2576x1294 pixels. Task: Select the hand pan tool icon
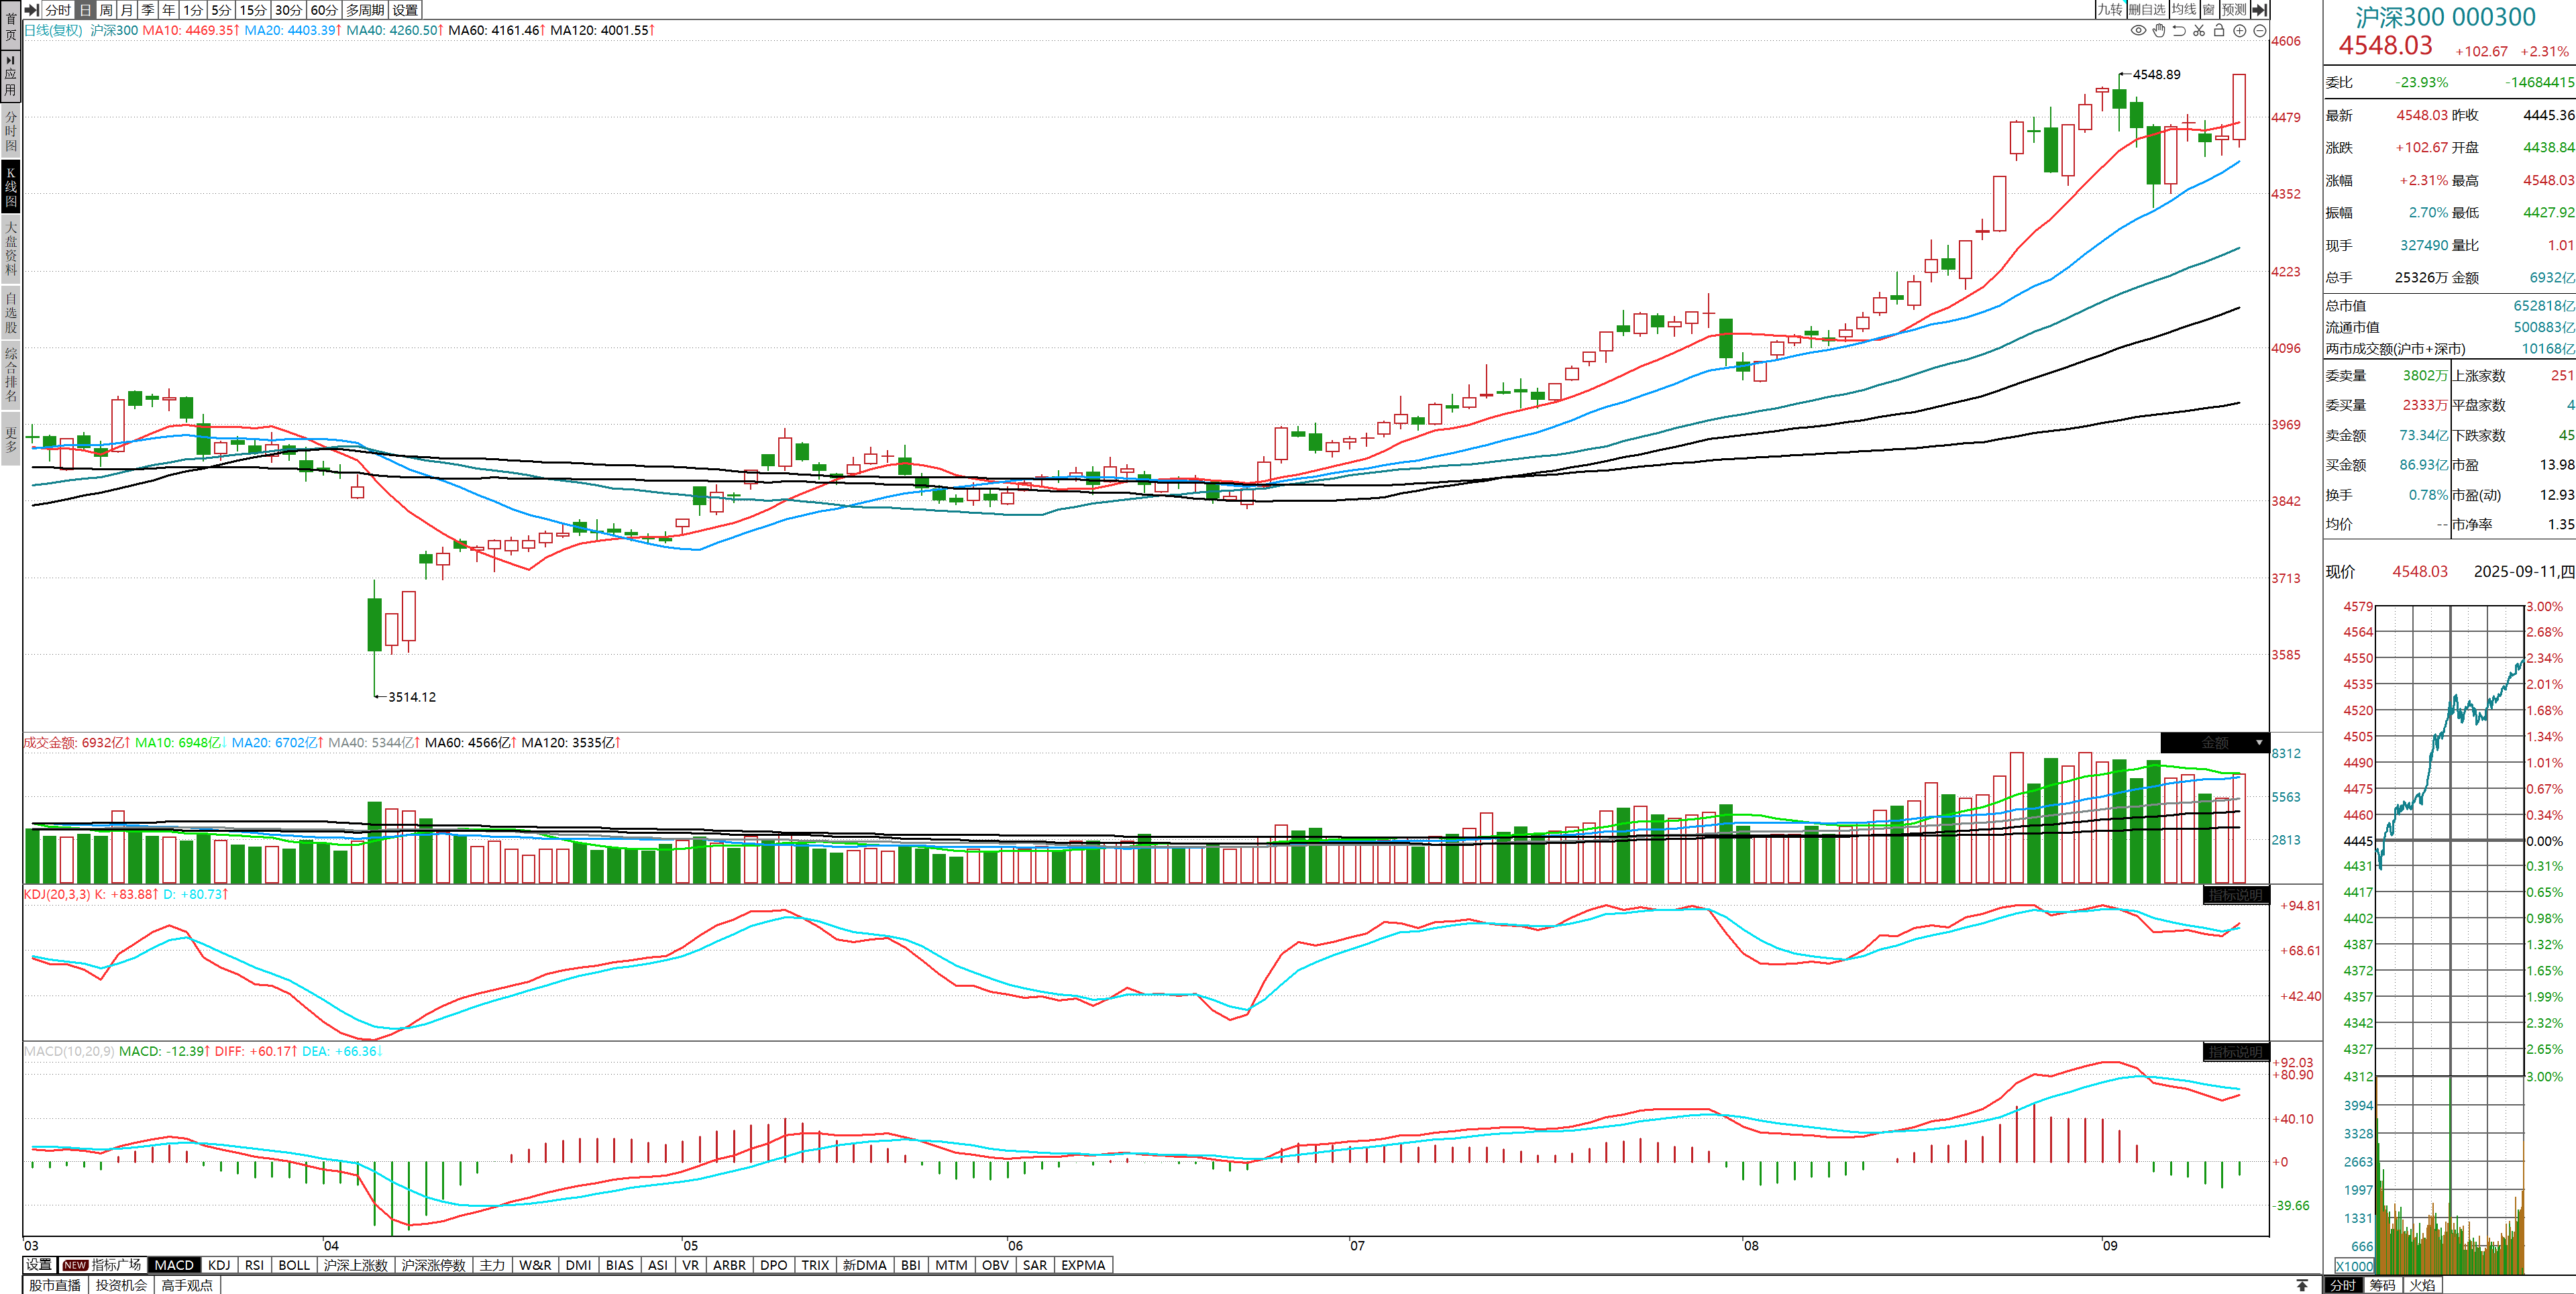tap(2159, 30)
